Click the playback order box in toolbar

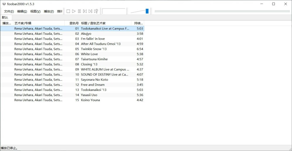coord(114,11)
